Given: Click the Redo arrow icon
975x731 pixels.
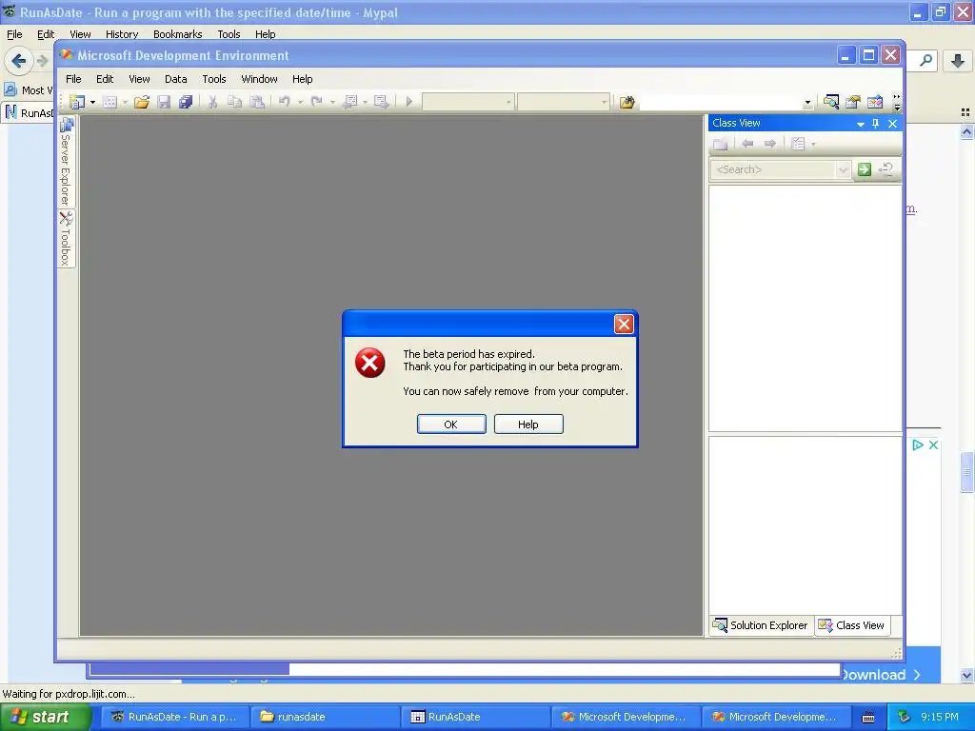Looking at the screenshot, I should 316,101.
